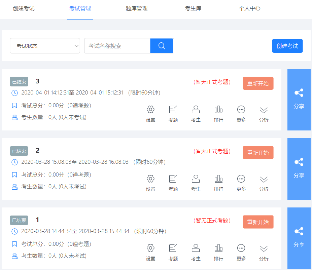Open settings gear for exam 1

[x=150, y=248]
